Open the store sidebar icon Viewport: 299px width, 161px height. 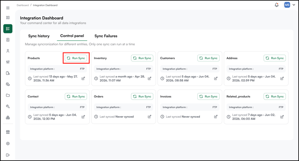8,132
